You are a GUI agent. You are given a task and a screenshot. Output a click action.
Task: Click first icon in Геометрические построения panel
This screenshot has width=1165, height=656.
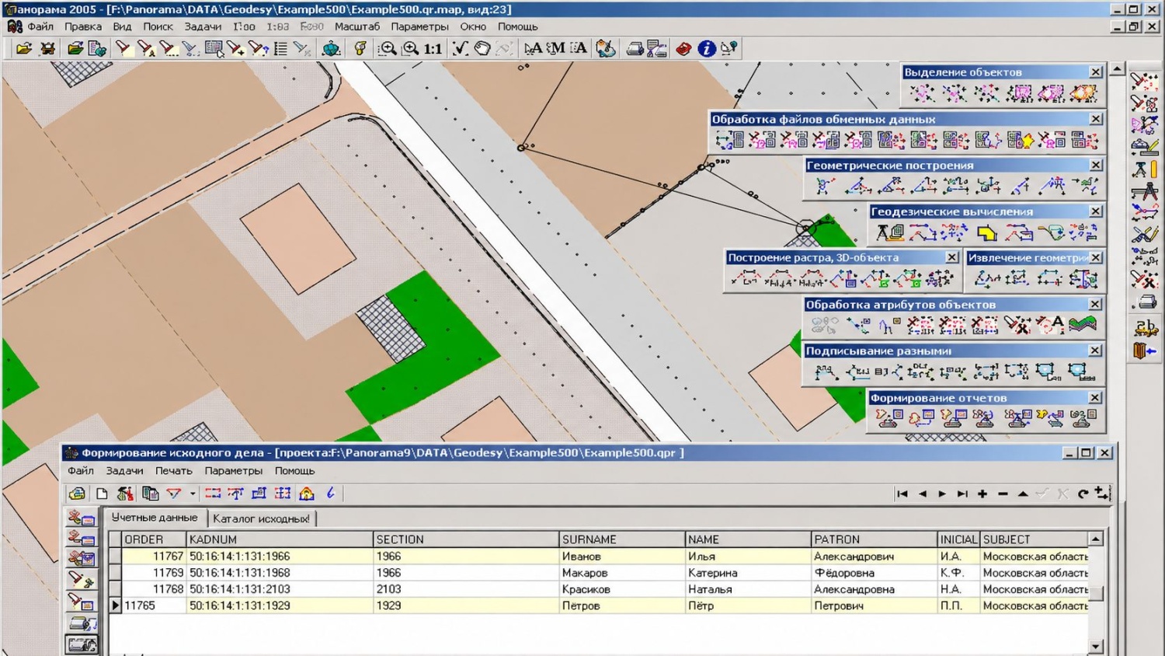click(x=825, y=186)
